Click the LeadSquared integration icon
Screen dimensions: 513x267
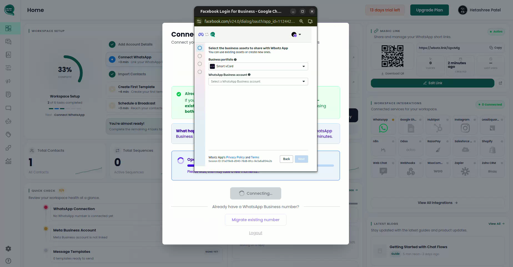(x=492, y=128)
